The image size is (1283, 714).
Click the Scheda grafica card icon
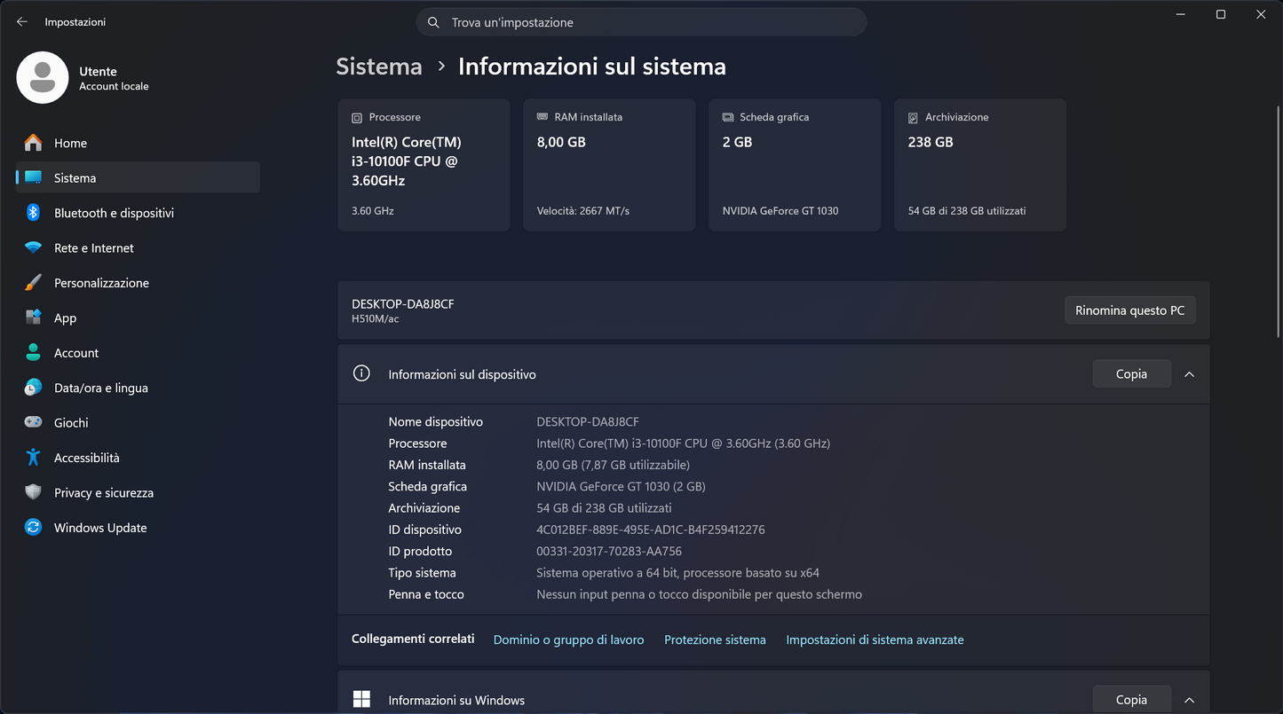(x=728, y=117)
